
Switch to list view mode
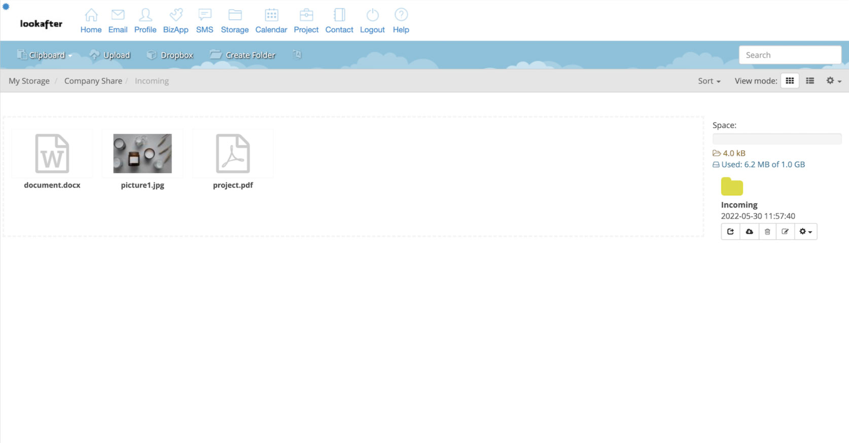tap(810, 81)
